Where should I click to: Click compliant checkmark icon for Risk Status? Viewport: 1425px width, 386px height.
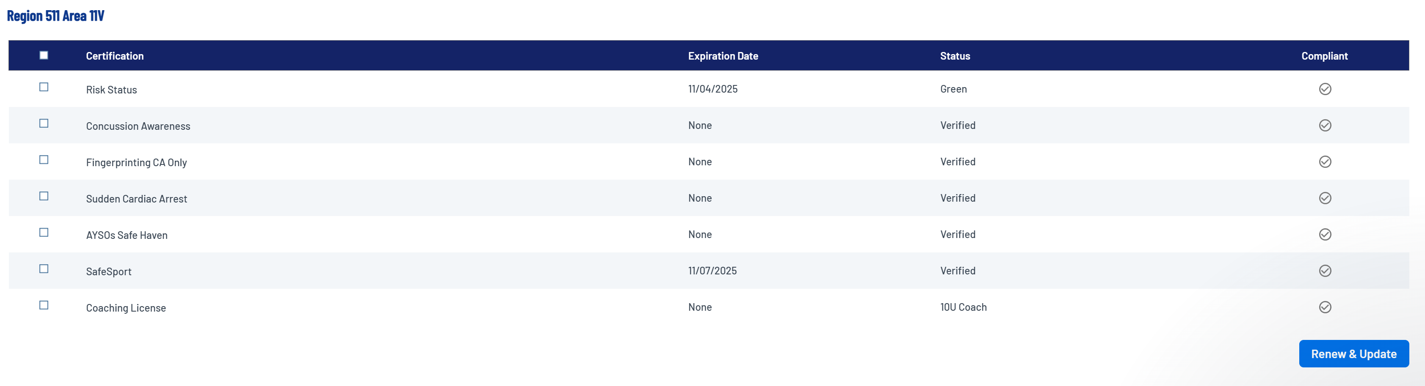pyautogui.click(x=1324, y=89)
